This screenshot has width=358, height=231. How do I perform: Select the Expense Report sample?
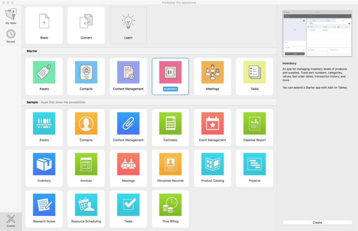[x=255, y=127]
